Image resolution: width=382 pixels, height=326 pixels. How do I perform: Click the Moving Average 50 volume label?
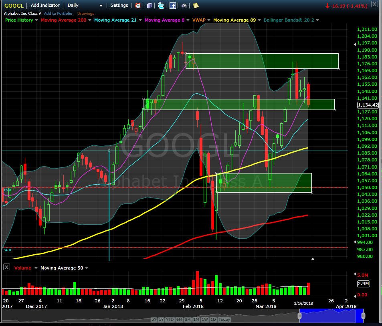62,268
